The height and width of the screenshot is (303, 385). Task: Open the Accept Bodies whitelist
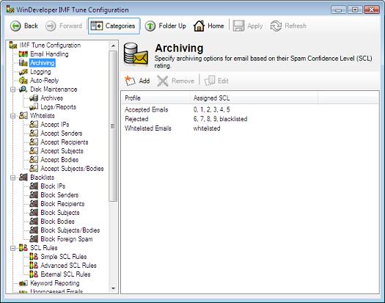[59, 160]
